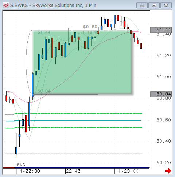Select the upper green dashed line
Screen dimensions: 175x177
(x=74, y=114)
